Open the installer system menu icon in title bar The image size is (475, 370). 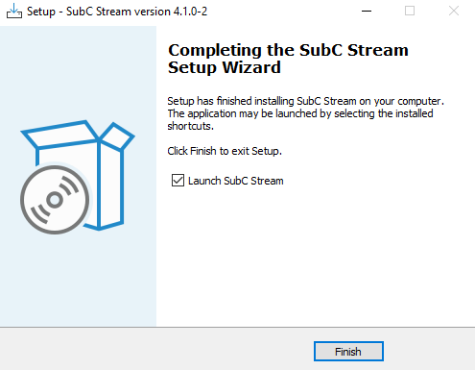(14, 11)
